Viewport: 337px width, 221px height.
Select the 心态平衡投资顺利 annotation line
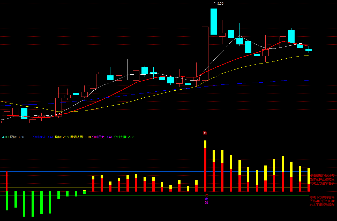322,205
